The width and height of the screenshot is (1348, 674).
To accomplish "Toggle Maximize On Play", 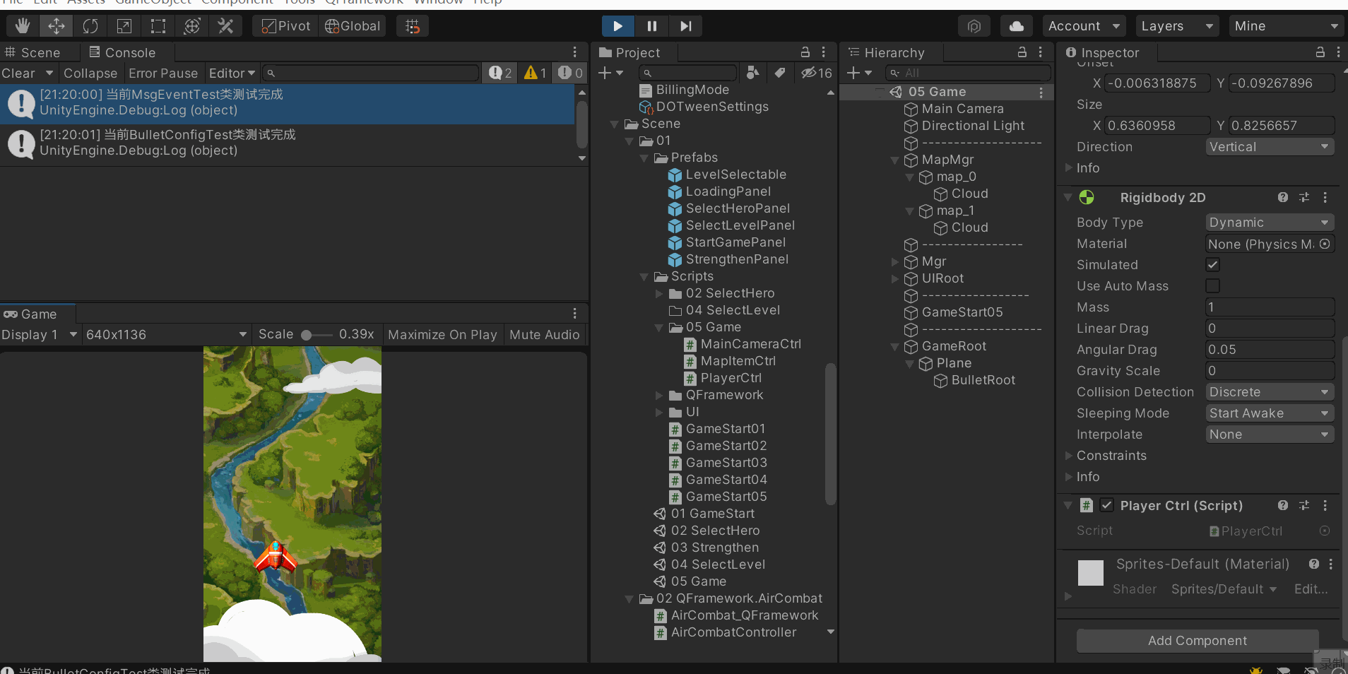I will tap(442, 335).
